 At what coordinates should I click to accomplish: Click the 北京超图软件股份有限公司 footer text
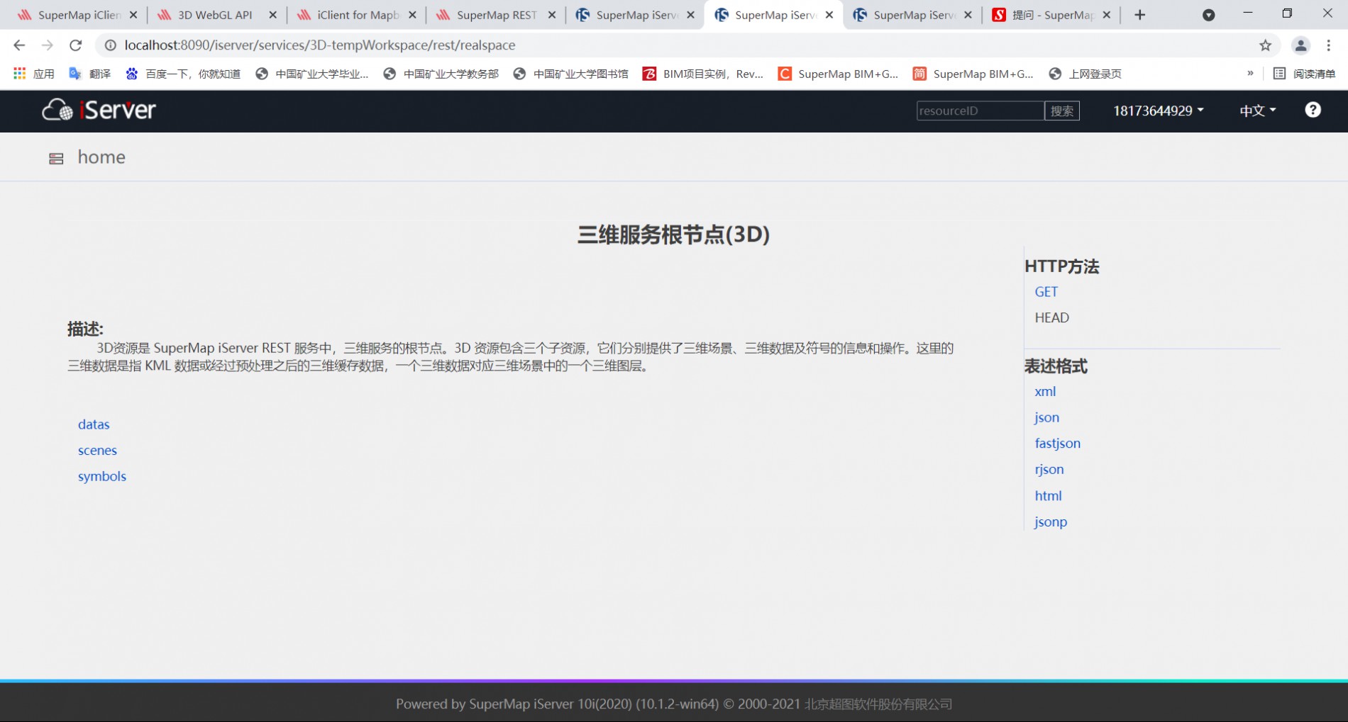878,704
